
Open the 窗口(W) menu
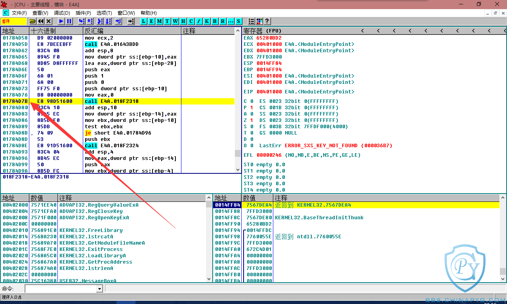point(126,13)
